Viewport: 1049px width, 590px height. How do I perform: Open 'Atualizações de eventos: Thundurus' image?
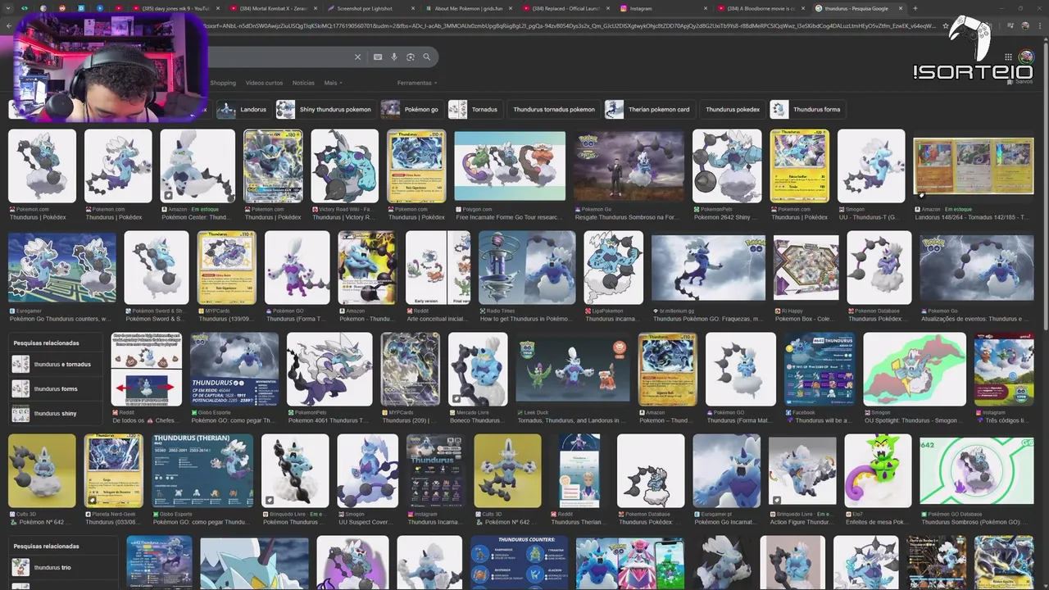coord(976,267)
